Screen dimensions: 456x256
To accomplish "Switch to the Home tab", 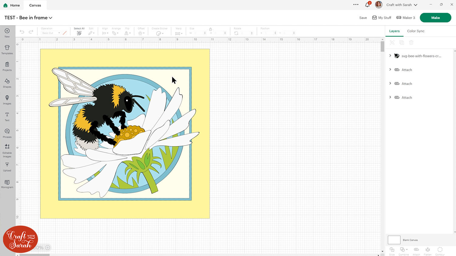I will (x=12, y=5).
